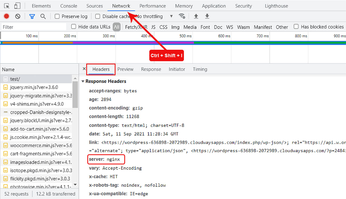Image resolution: width=346 pixels, height=199 pixels.
Task: Click the 500 ms timeline marker
Action: tap(186, 36)
